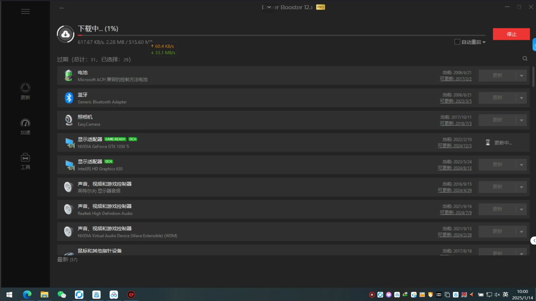This screenshot has height=301, width=536.
Task: Expand update dropdown for NVIDIA Virtual Audio Device
Action: click(x=522, y=232)
